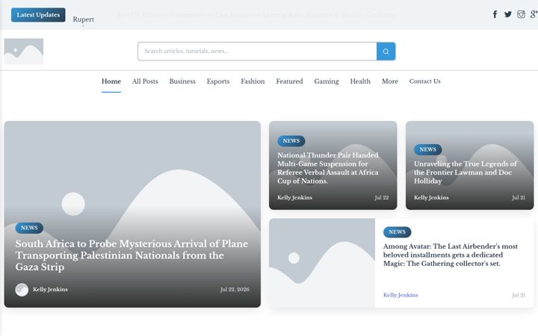Click the Avatar article thumbnail image
Screen dimensions: 538x336
click(x=322, y=263)
